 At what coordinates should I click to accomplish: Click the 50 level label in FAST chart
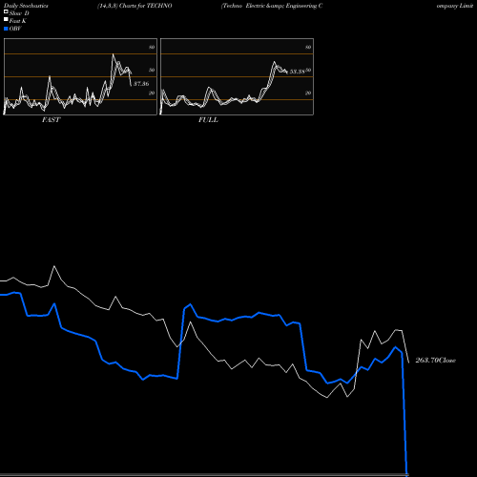(x=152, y=70)
